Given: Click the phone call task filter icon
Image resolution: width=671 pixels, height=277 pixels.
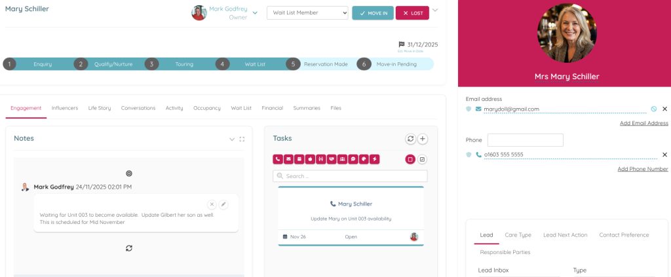Looking at the screenshot, I should pos(278,159).
